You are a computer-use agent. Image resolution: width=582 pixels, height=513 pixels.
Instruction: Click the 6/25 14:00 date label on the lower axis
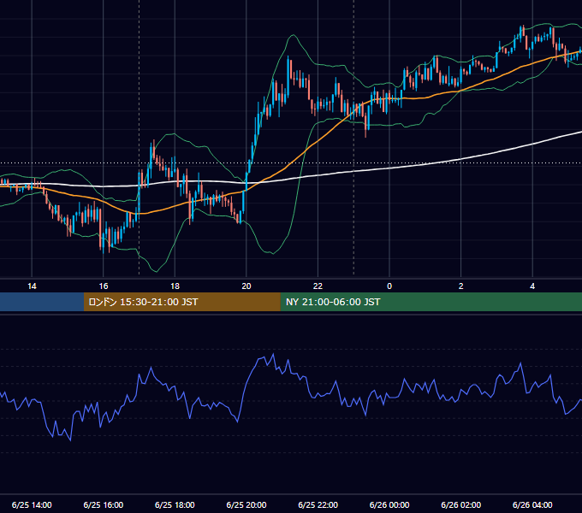tap(32, 504)
